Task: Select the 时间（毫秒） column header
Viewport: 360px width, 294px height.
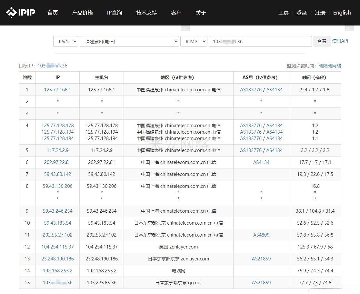Action: pos(315,77)
